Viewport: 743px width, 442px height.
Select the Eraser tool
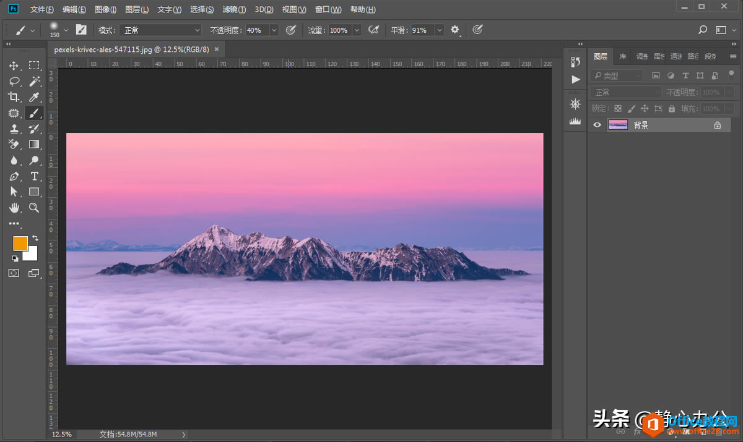click(x=14, y=144)
